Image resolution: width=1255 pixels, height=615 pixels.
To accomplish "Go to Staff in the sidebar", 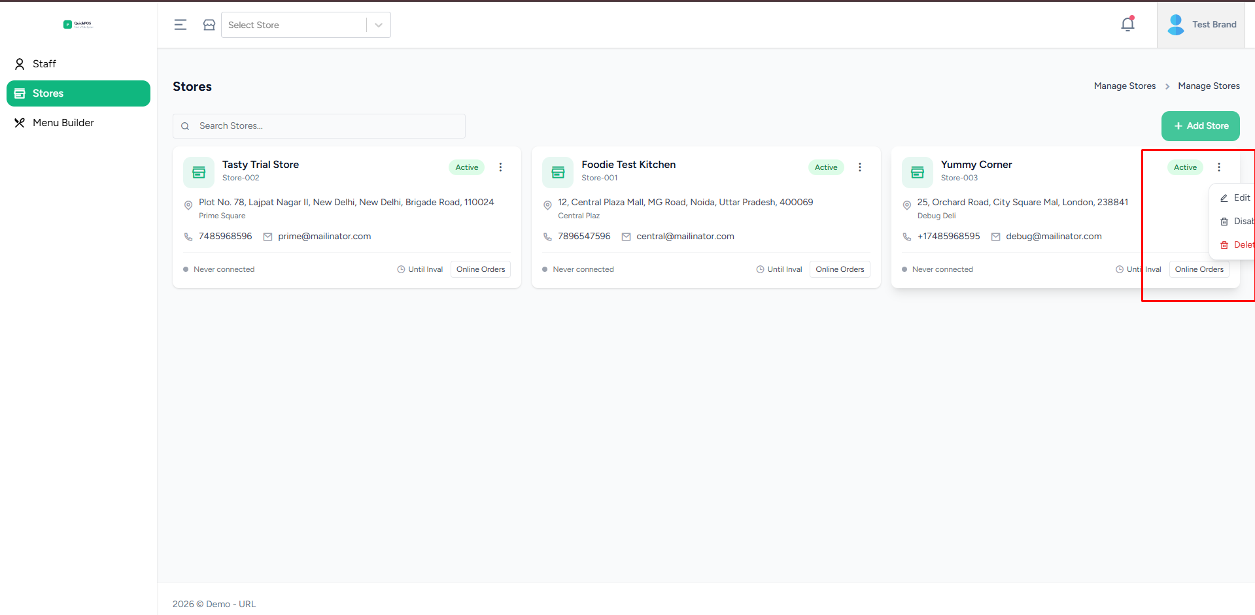I will tap(44, 64).
